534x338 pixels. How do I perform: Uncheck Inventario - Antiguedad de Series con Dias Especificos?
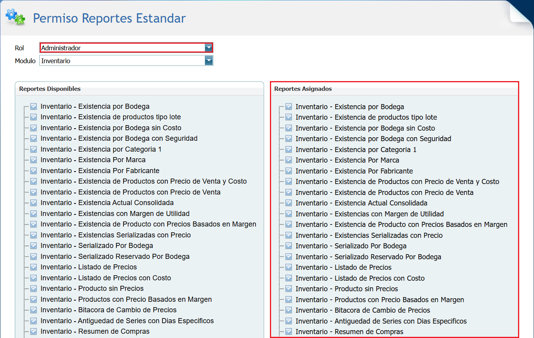(x=33, y=320)
